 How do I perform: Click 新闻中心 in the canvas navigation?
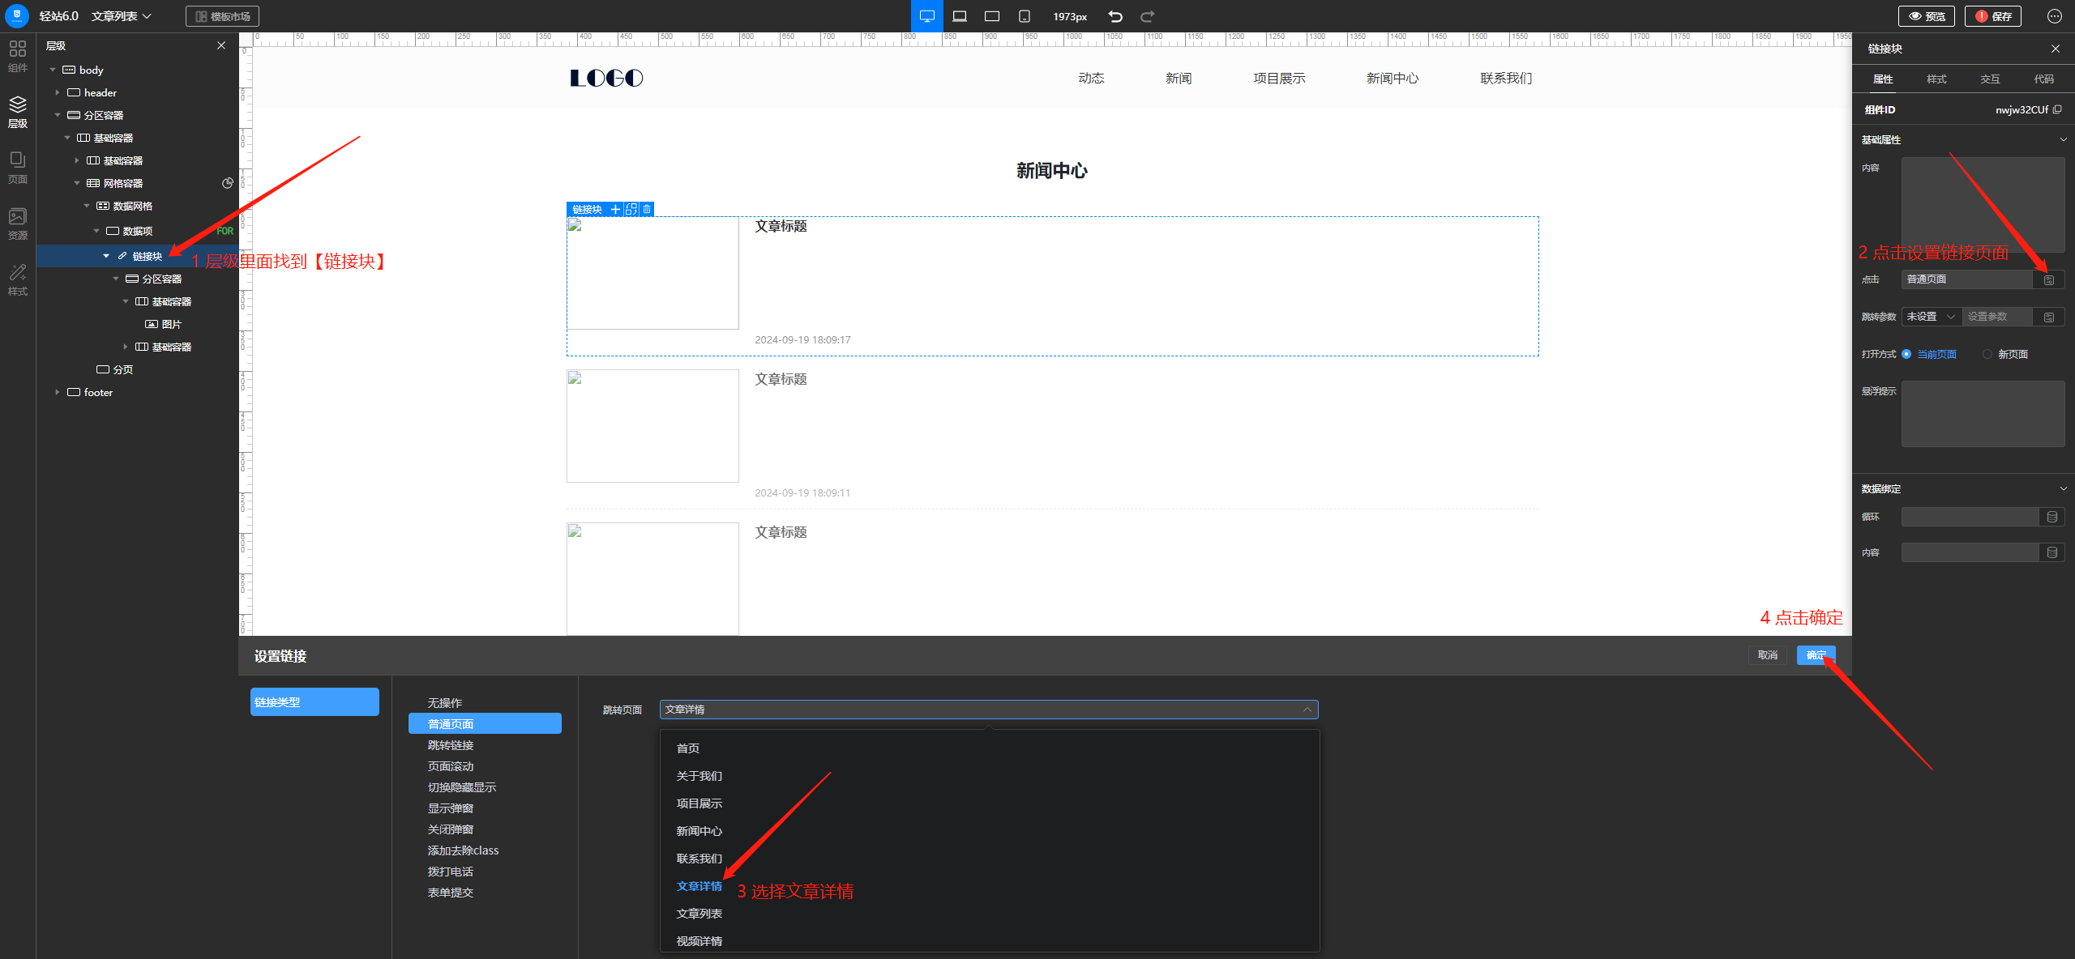(x=1392, y=79)
